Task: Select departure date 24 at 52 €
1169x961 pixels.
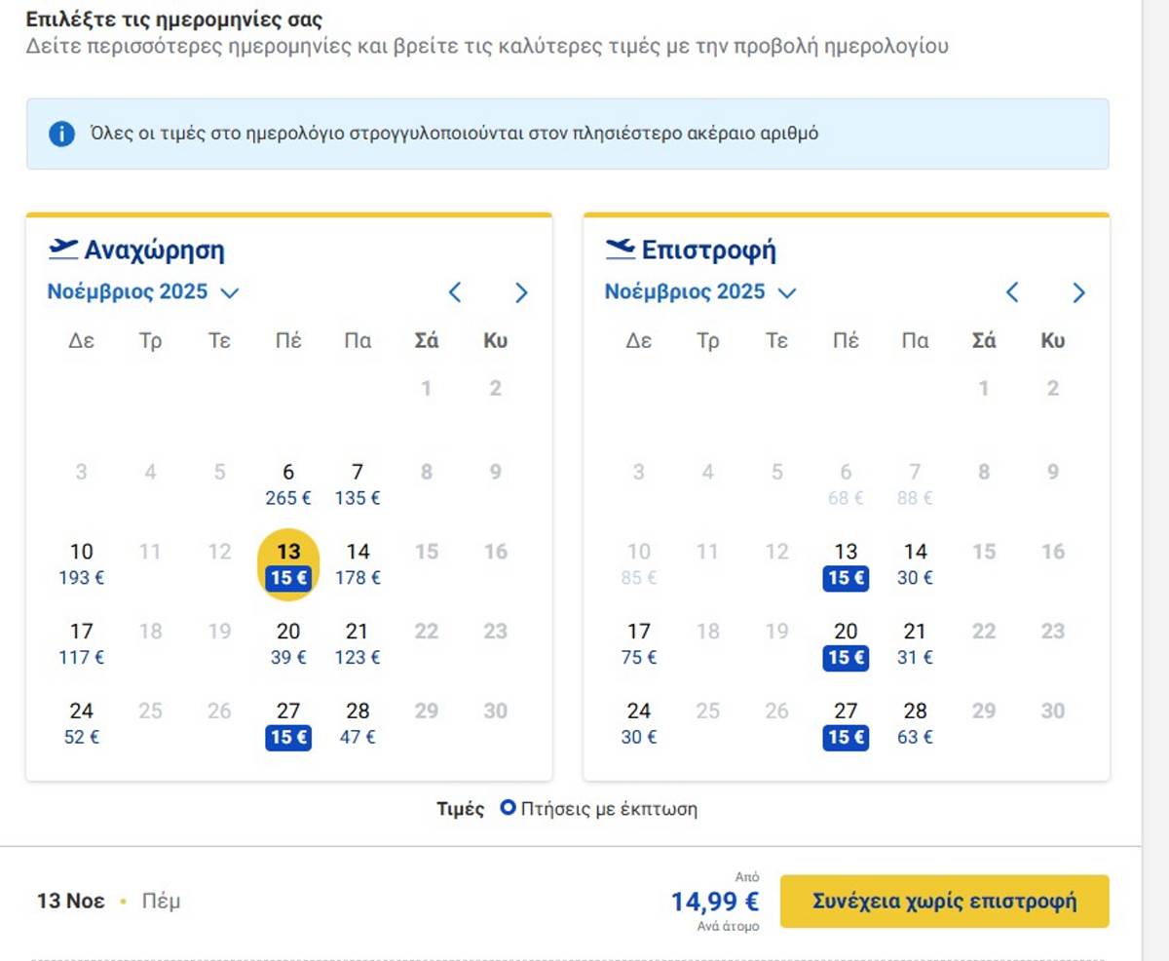Action: tap(81, 723)
